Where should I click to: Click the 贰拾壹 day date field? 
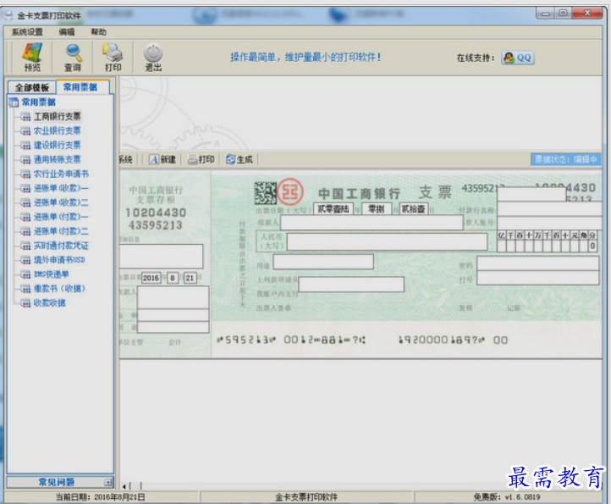(x=414, y=209)
